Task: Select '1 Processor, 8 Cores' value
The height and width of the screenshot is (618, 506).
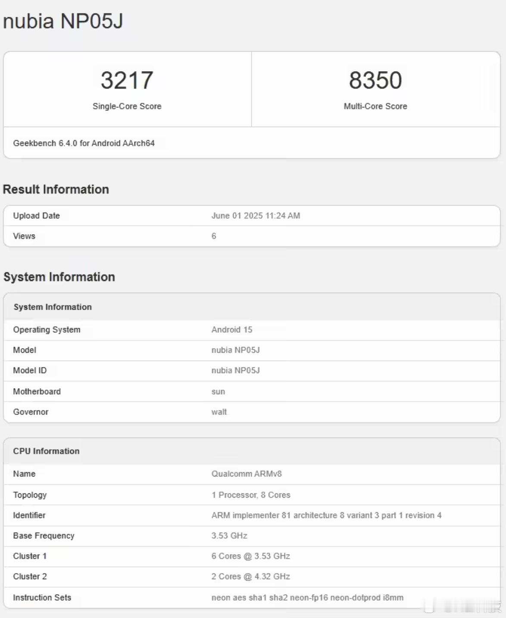Action: pyautogui.click(x=251, y=495)
